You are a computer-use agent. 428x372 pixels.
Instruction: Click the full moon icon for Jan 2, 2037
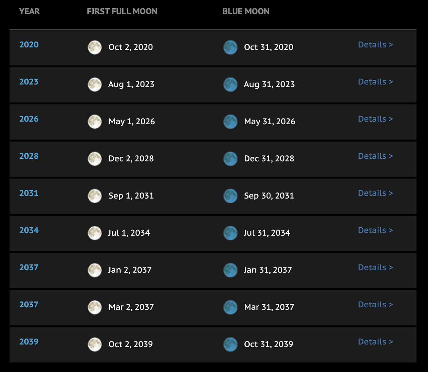(x=95, y=270)
